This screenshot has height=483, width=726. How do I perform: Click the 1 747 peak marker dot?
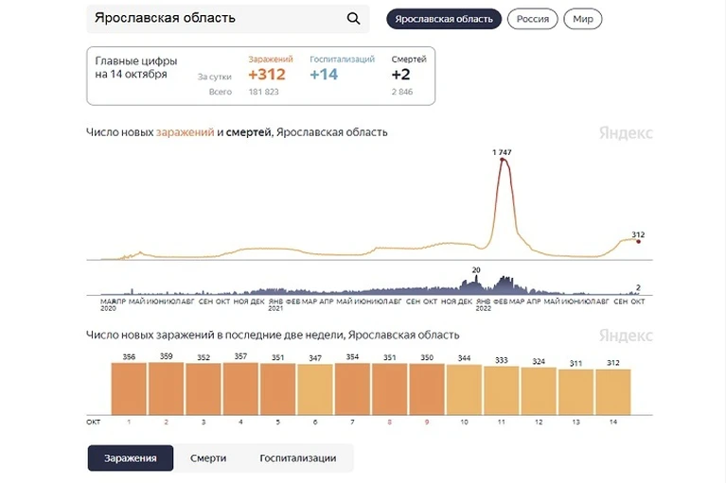(503, 160)
